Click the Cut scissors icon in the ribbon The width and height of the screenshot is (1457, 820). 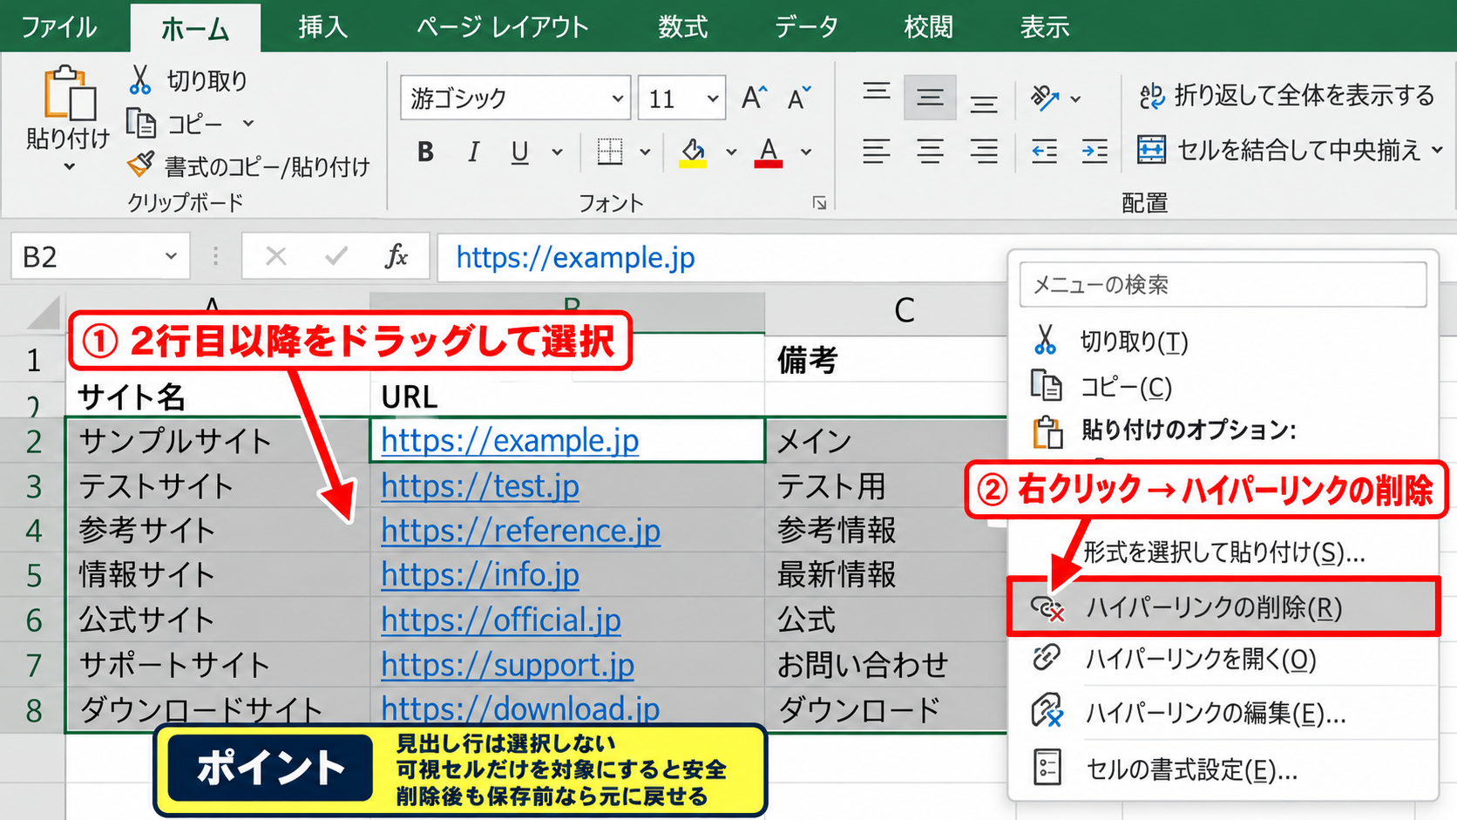139,80
